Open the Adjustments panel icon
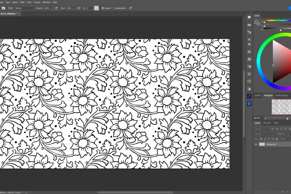This screenshot has width=291, height=194. 249,89
